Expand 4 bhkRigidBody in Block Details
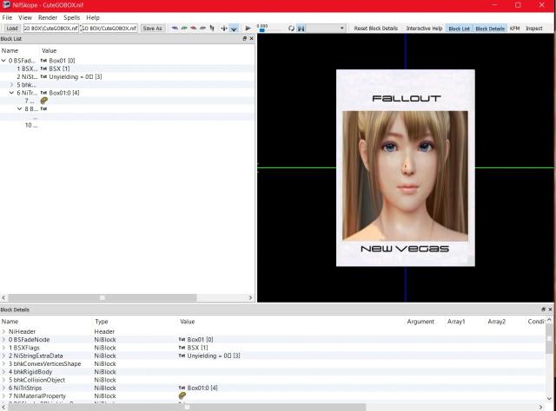 (3, 372)
